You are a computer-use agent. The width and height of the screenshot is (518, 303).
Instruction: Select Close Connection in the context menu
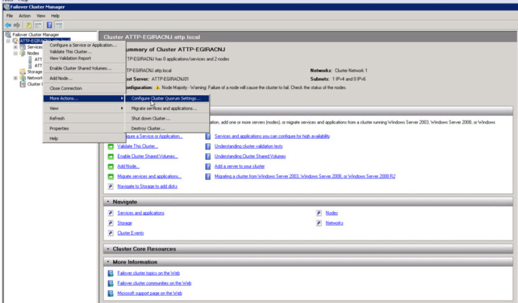point(84,88)
